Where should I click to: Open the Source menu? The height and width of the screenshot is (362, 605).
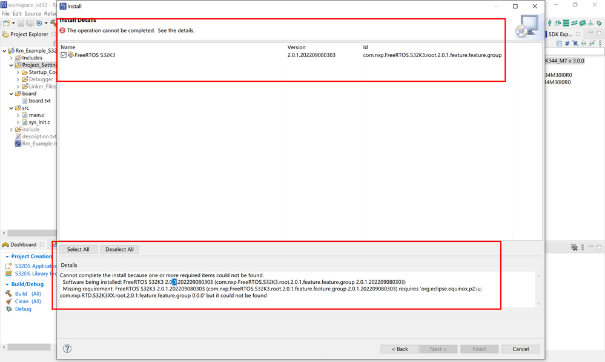[33, 13]
